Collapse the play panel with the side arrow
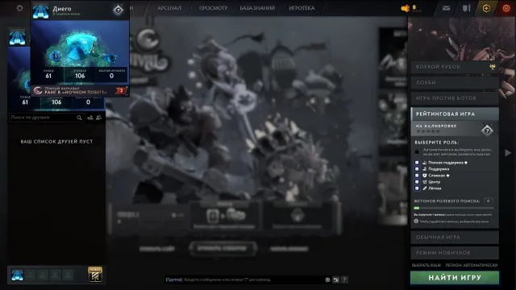Image resolution: width=516 pixels, height=290 pixels. coord(508,152)
